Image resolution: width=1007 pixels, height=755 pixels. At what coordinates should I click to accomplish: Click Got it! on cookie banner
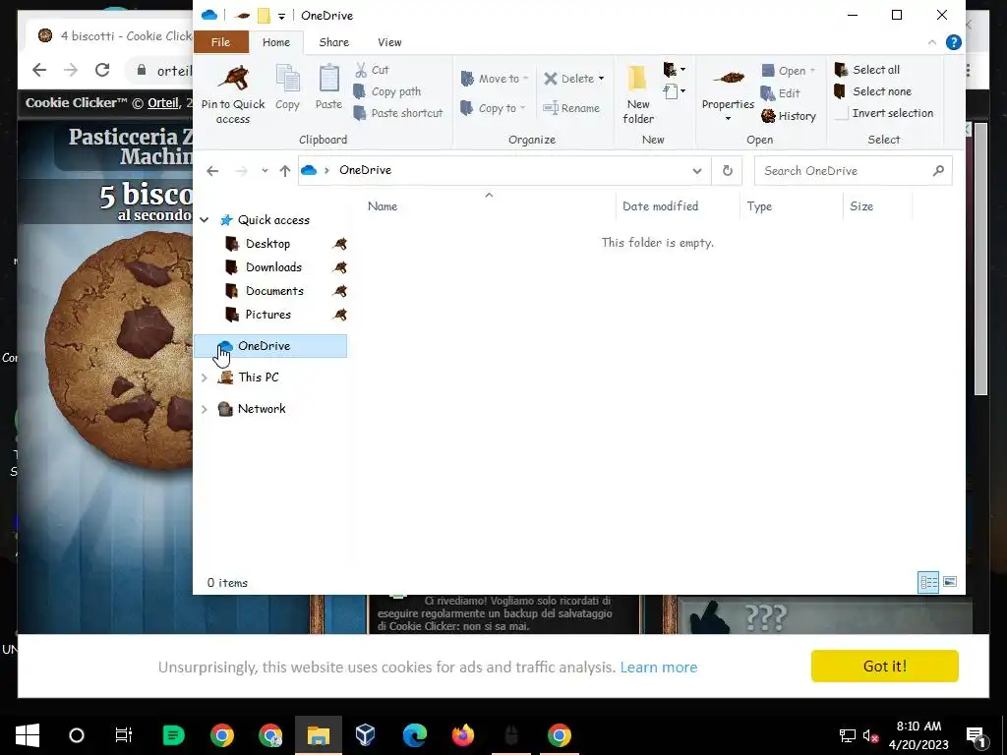pos(884,667)
